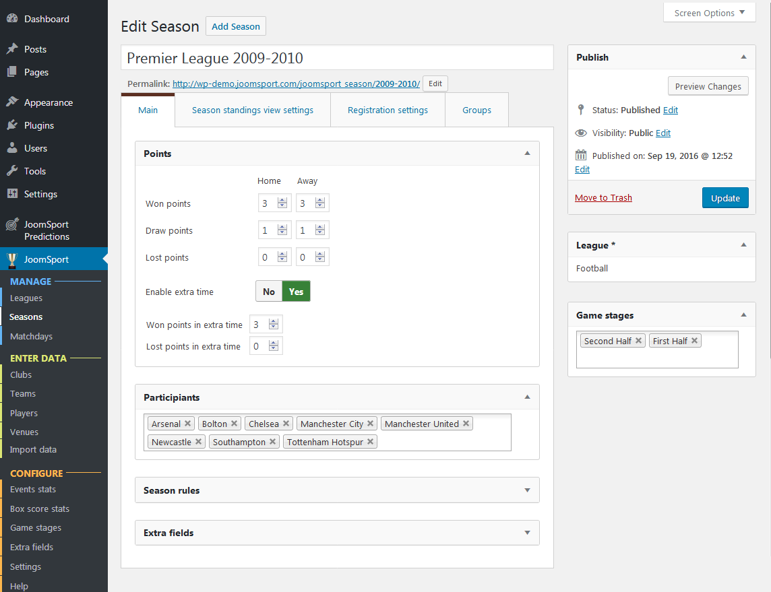Open Clubs under Enter Data
The image size is (771, 592).
[x=21, y=375]
